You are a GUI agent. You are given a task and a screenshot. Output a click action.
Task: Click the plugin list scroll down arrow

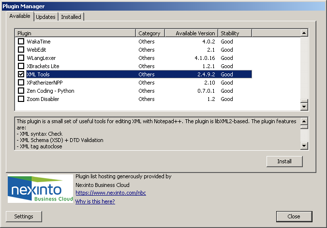[304, 107]
